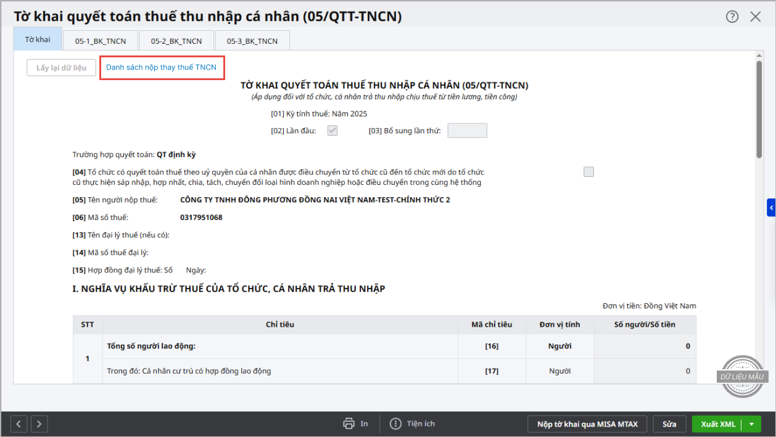The height and width of the screenshot is (437, 776).
Task: Open Xuất XML dropdown arrow
Action: pyautogui.click(x=751, y=424)
